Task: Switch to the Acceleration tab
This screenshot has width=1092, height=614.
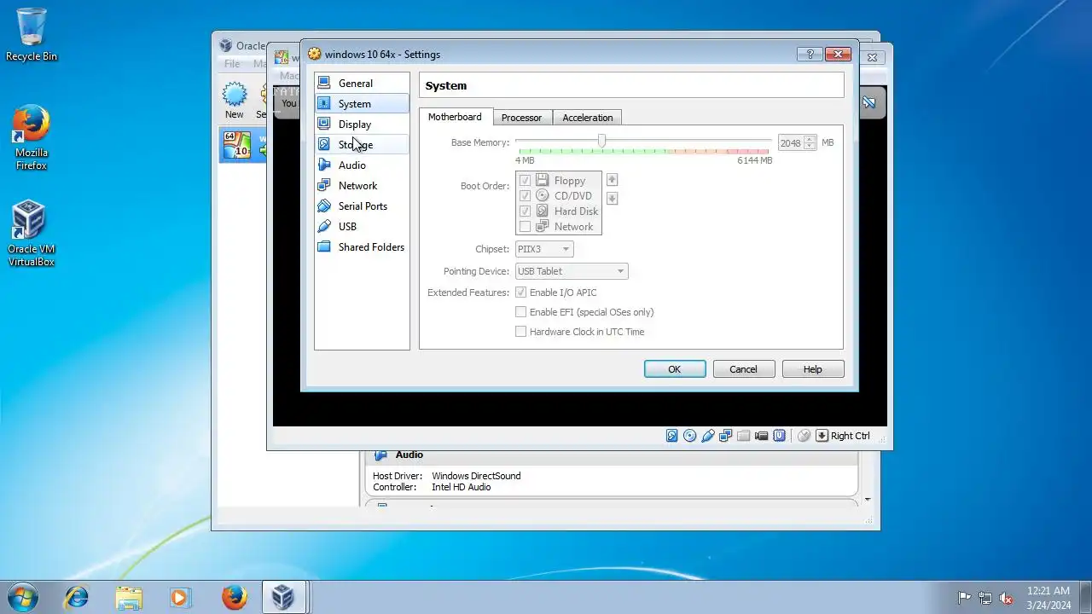Action: pos(587,118)
